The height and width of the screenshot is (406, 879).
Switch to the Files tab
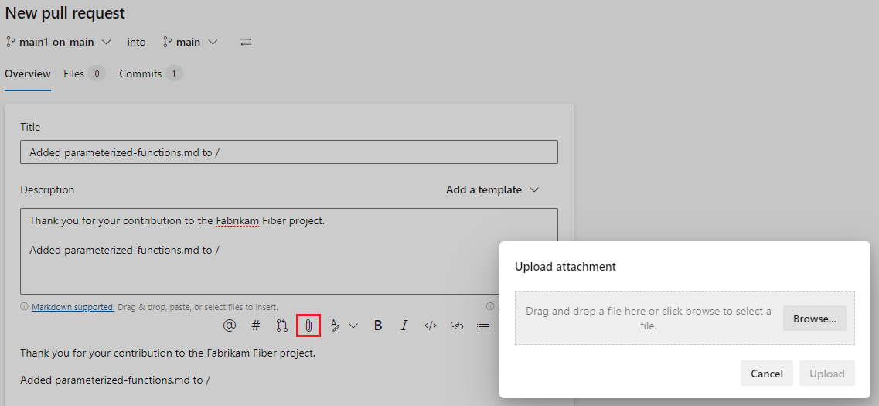click(83, 73)
